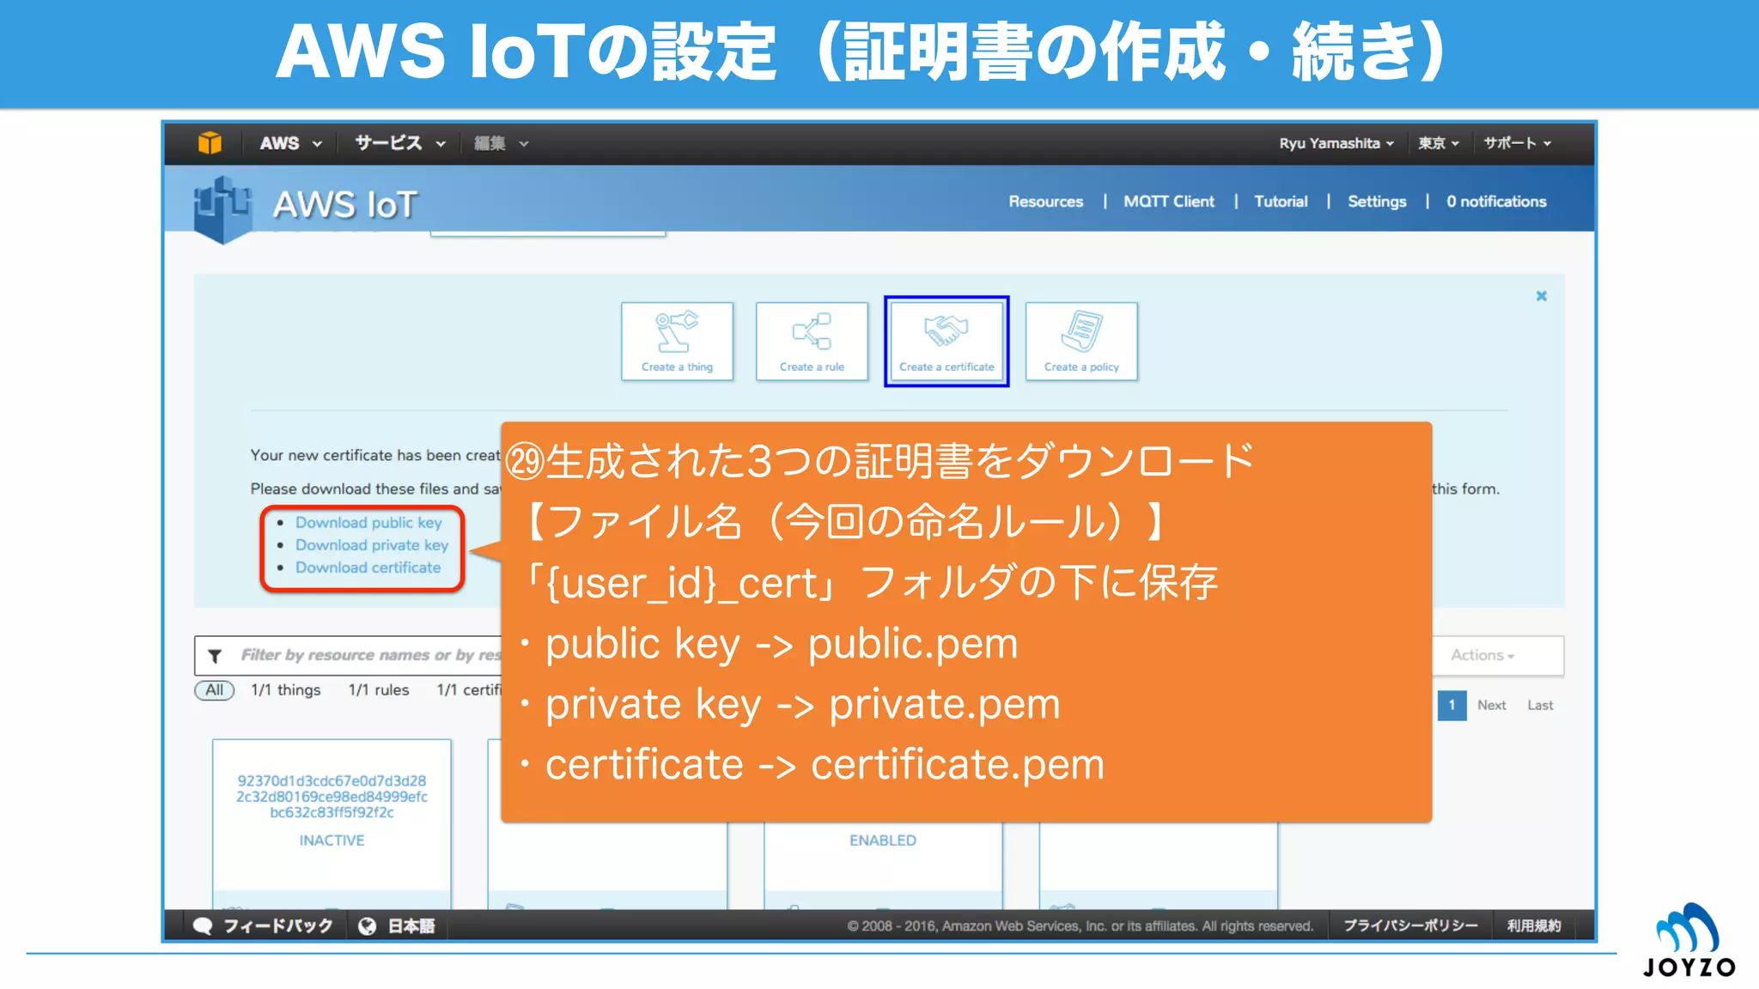Open the 利用規約 link
1759x989 pixels.
[1534, 925]
